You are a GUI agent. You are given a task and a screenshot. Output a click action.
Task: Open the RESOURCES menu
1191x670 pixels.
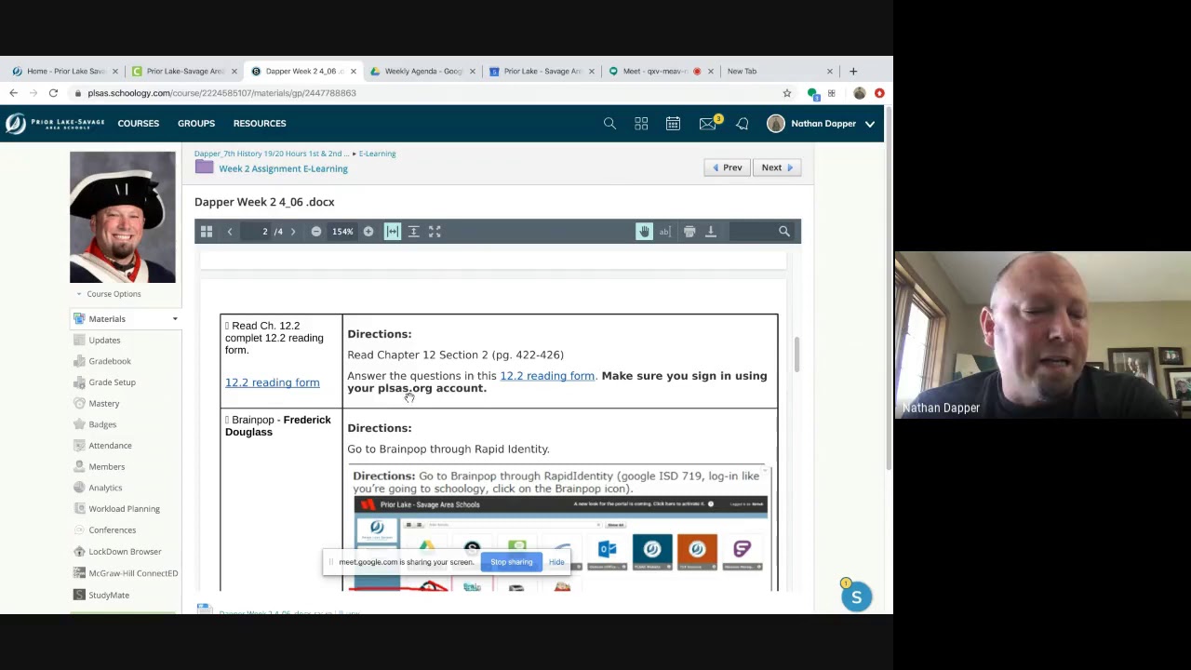click(260, 124)
